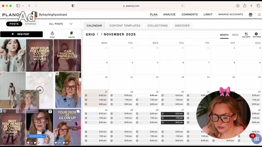Select the Collections tab
Screen dimensions: 262x147
pos(157,25)
